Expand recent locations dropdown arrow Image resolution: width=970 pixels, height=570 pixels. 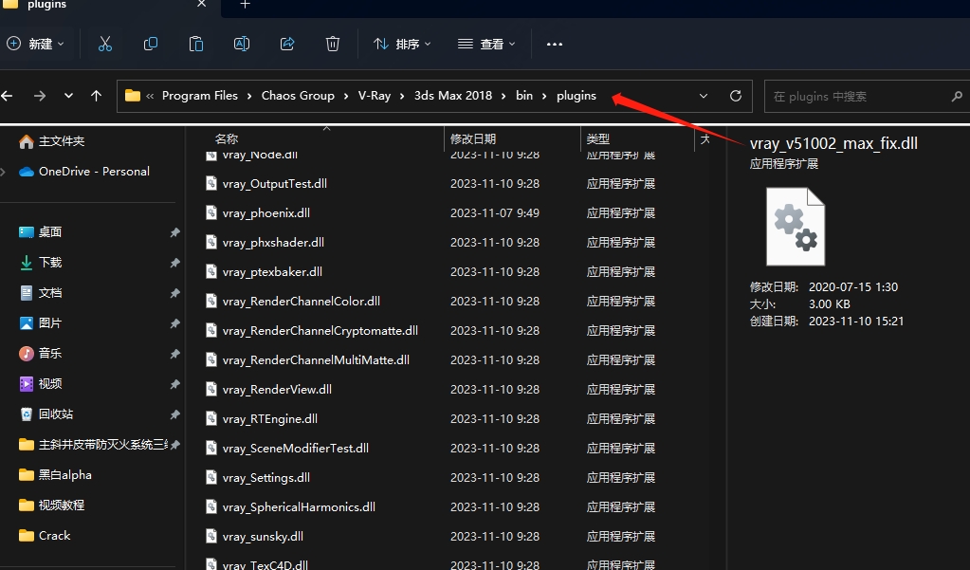tap(68, 96)
